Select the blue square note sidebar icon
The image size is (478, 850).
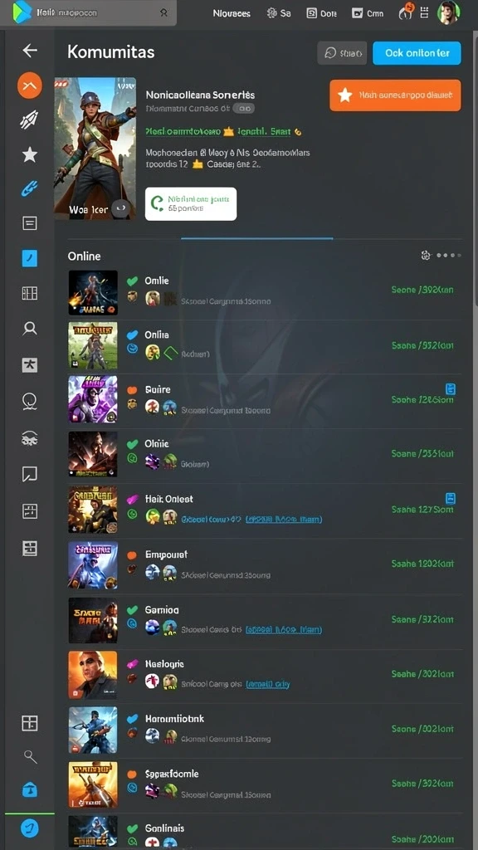coord(29,258)
